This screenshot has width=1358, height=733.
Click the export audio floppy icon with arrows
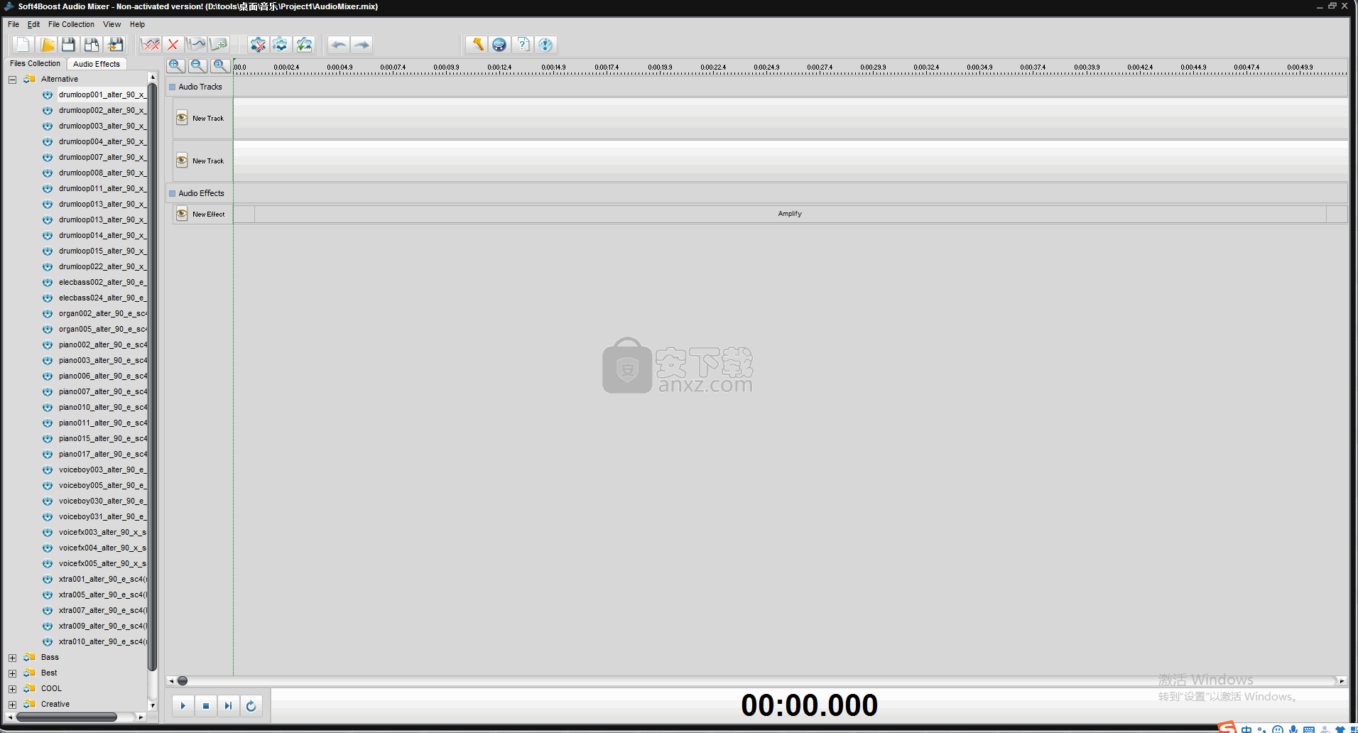[x=115, y=45]
